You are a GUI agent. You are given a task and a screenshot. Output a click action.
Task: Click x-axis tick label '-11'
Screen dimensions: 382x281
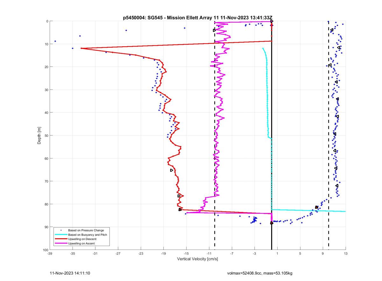209,253
